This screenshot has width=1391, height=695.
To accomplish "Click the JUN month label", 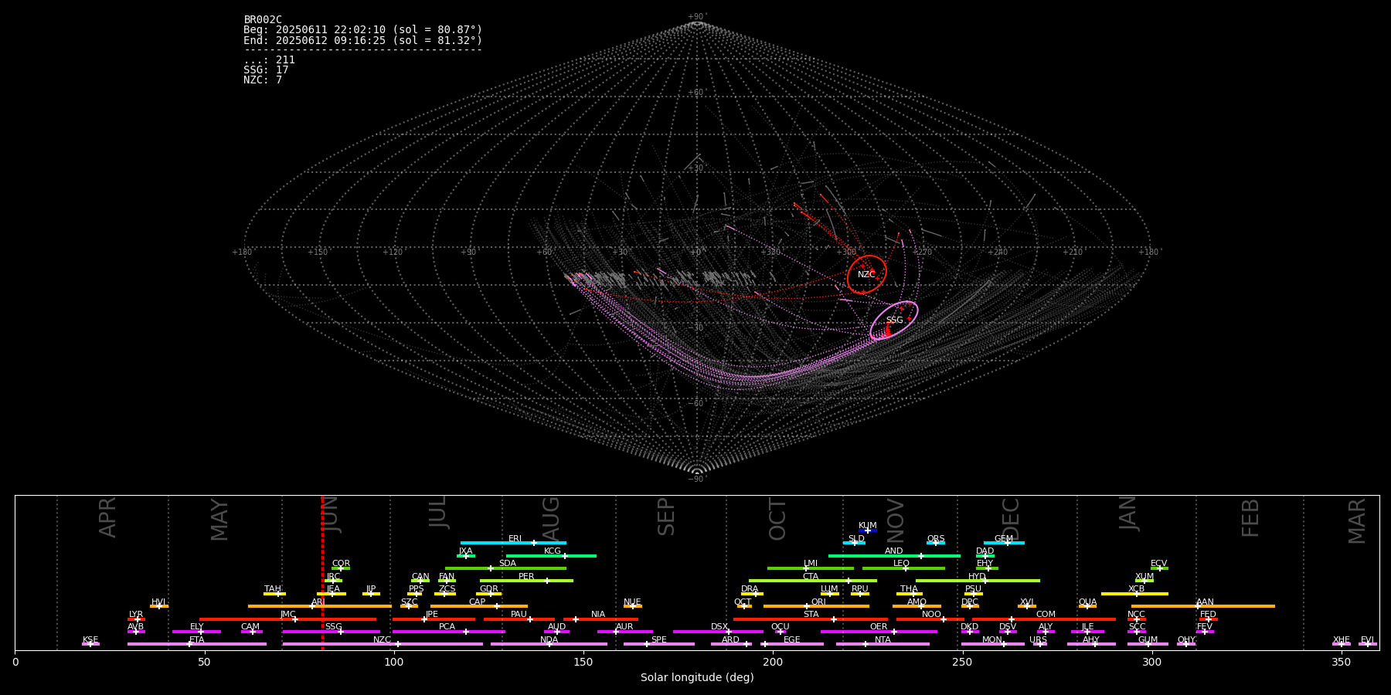I will 330,515.
